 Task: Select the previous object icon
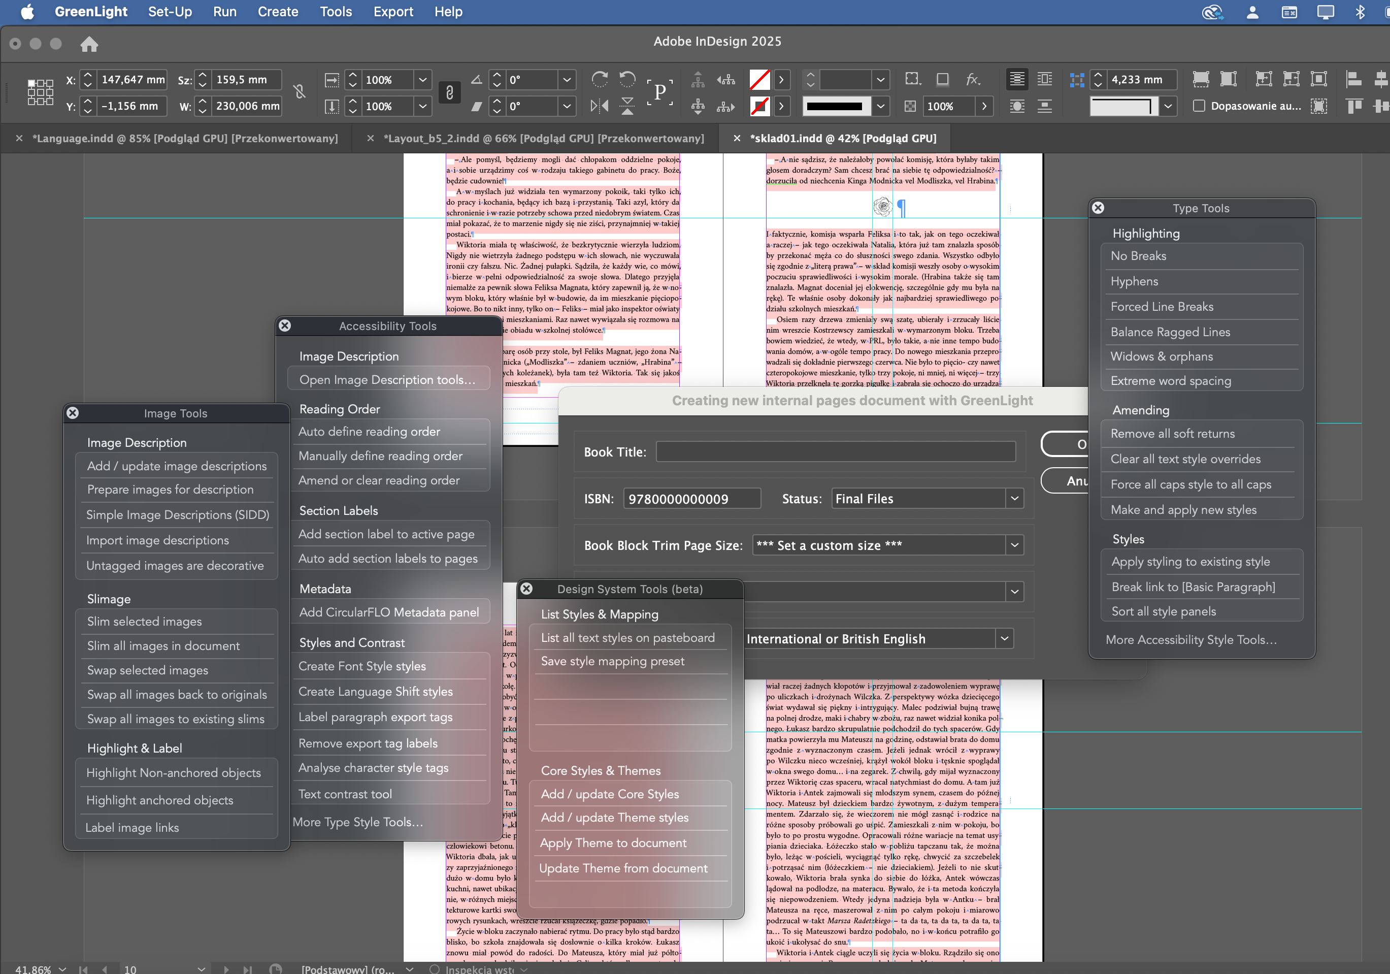(x=726, y=79)
